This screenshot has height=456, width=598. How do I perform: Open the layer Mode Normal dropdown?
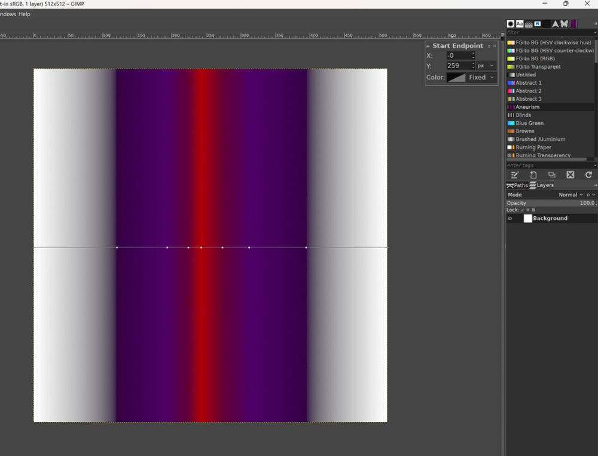[x=570, y=195]
